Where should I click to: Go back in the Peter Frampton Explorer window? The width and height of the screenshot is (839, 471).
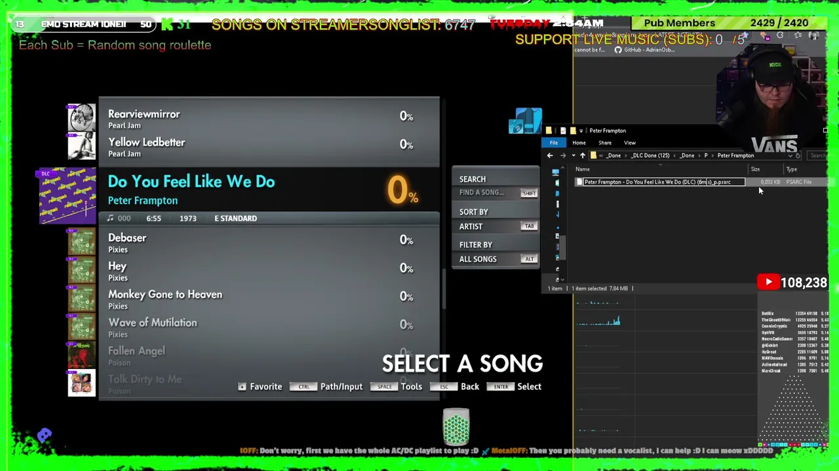pyautogui.click(x=550, y=156)
